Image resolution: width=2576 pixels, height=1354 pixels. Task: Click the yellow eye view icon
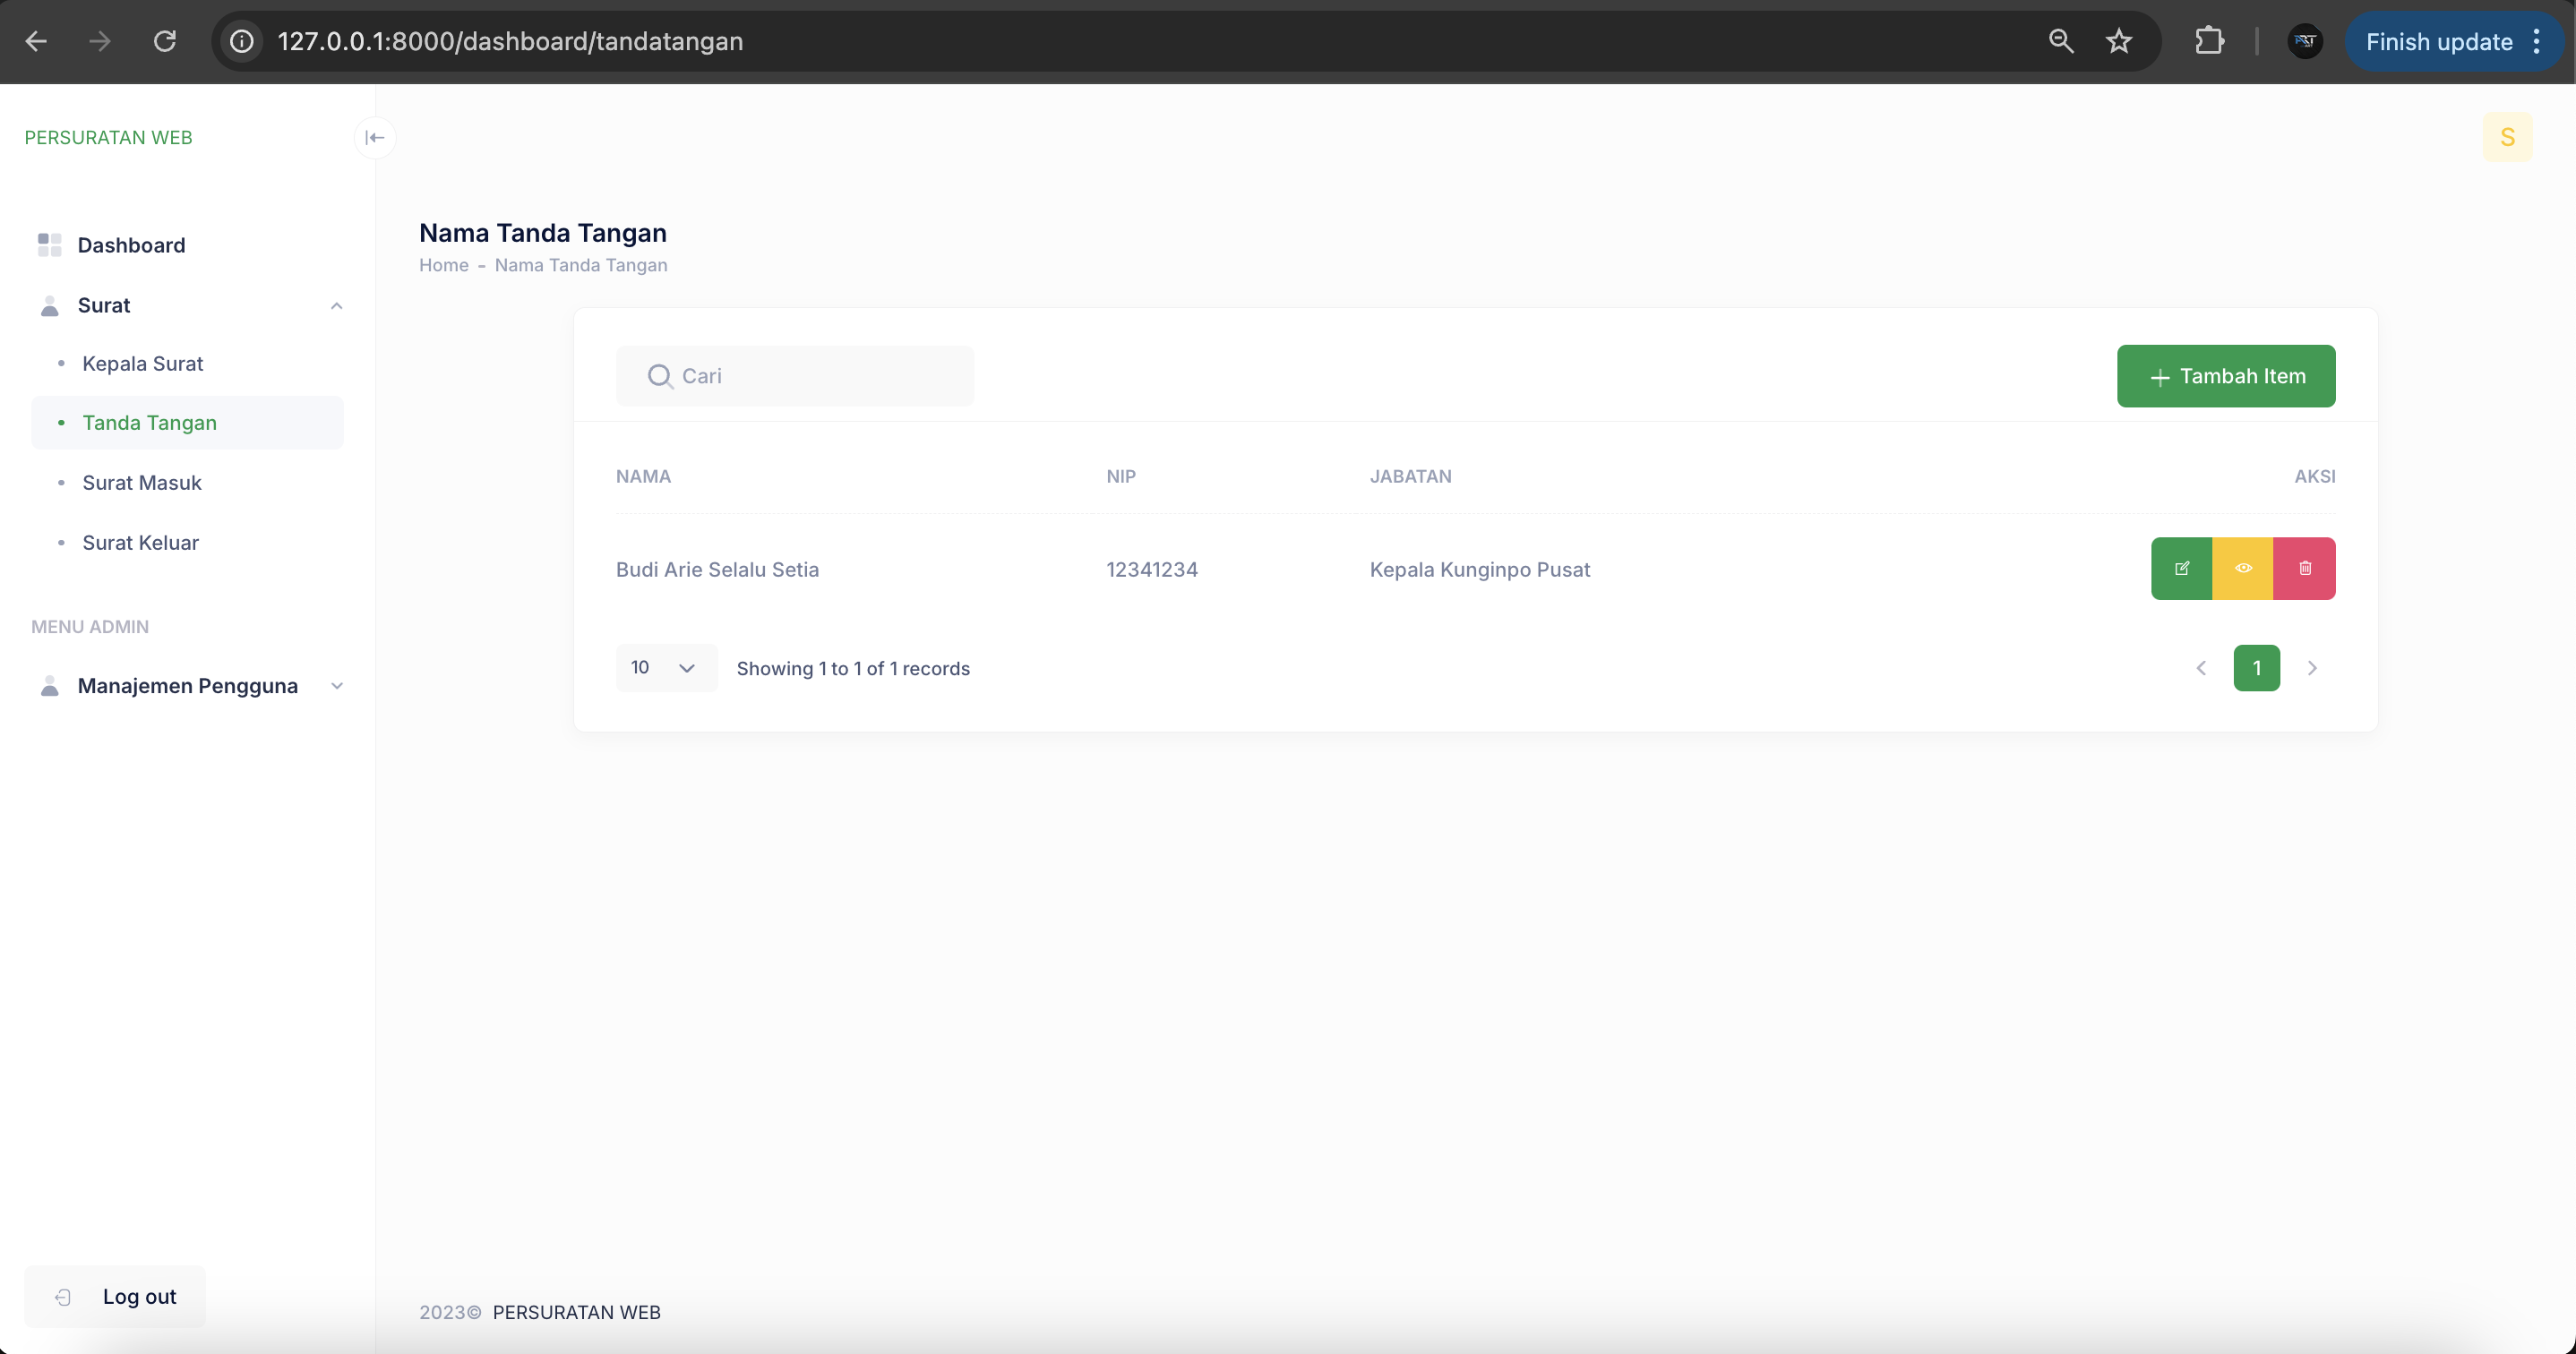(2243, 568)
